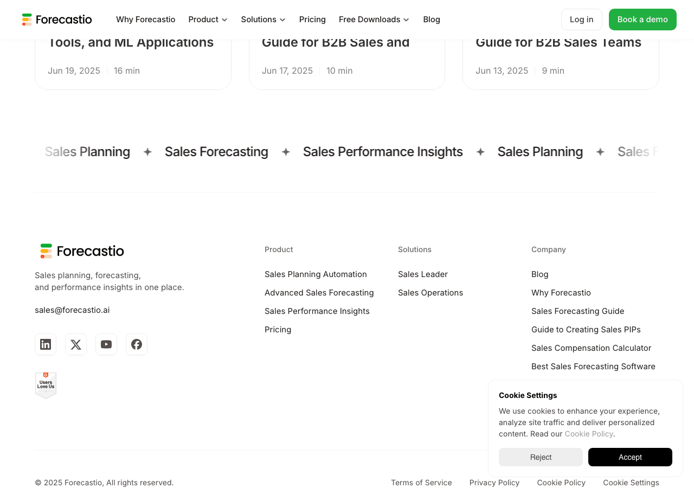The width and height of the screenshot is (694, 488).
Task: Click the Forecastio logo in the footer
Action: point(82,251)
